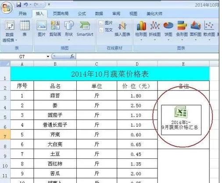
Task: Click the 插入图表 button
Action: coord(122,29)
